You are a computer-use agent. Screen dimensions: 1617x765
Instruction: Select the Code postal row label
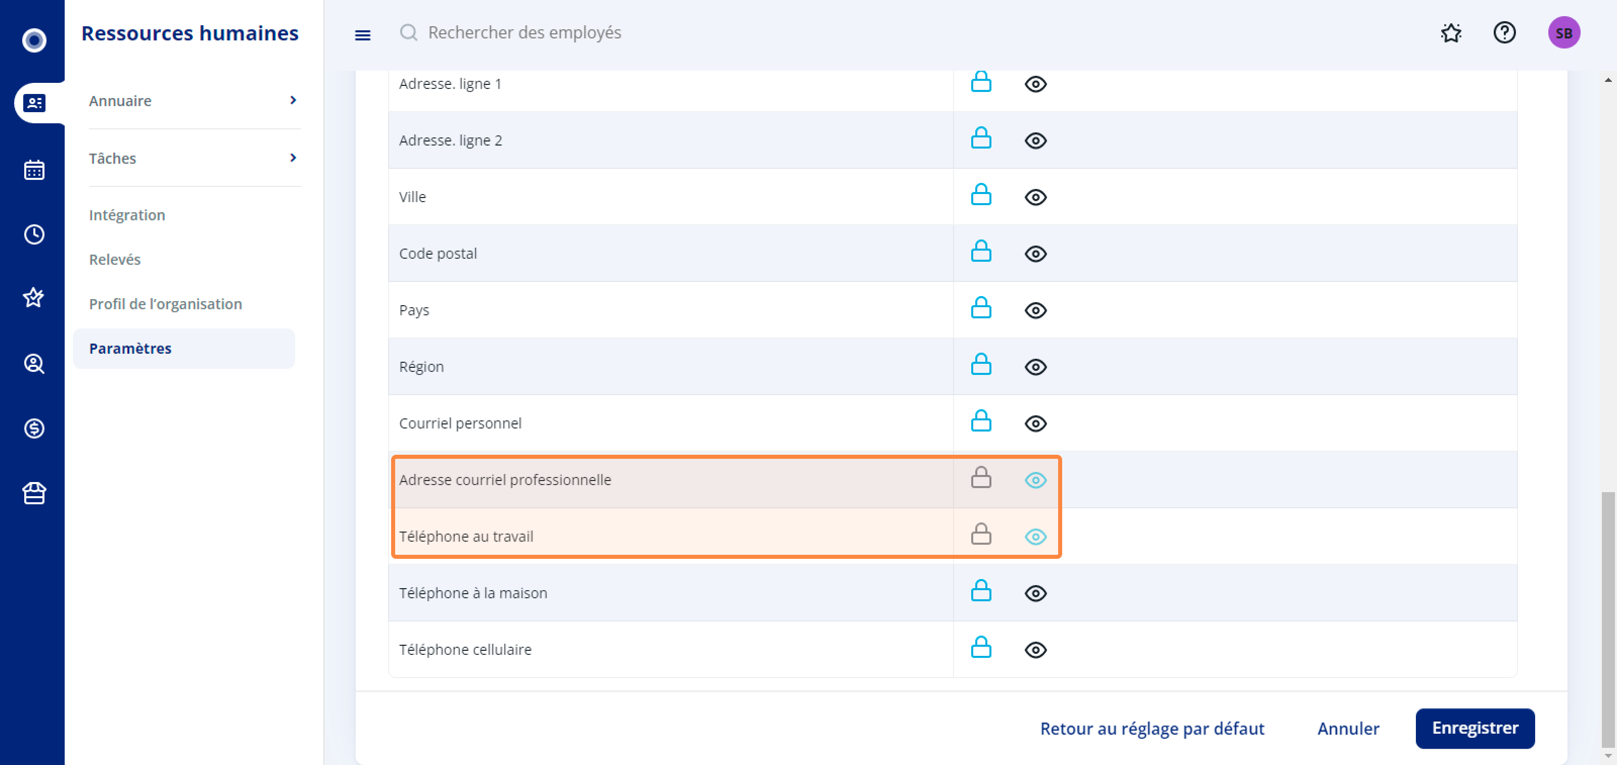click(x=438, y=254)
